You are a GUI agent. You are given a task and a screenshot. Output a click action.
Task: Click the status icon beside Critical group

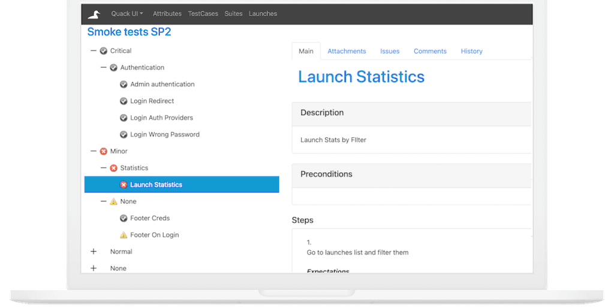click(x=103, y=51)
